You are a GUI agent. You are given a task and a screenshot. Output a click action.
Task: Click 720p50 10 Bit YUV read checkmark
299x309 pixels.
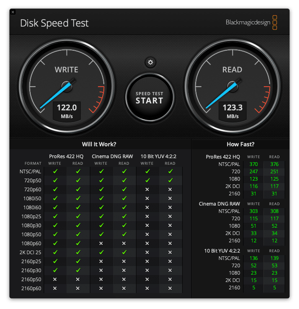coord(170,180)
